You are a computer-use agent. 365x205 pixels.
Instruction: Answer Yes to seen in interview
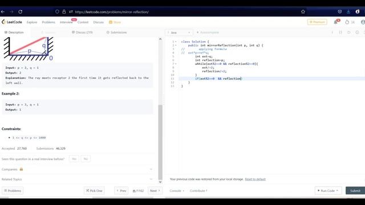coord(74,159)
